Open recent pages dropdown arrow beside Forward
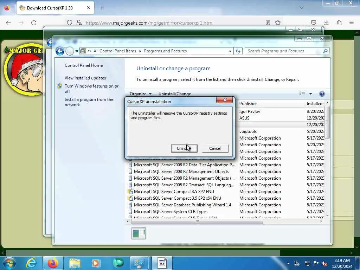This screenshot has height=270, width=360. (x=77, y=51)
